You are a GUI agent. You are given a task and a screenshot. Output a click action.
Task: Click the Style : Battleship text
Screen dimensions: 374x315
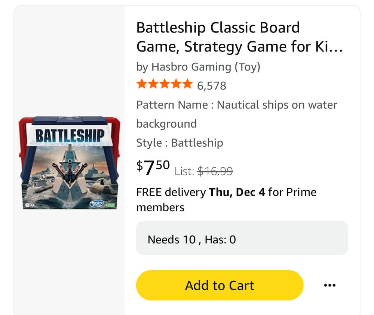(x=180, y=143)
